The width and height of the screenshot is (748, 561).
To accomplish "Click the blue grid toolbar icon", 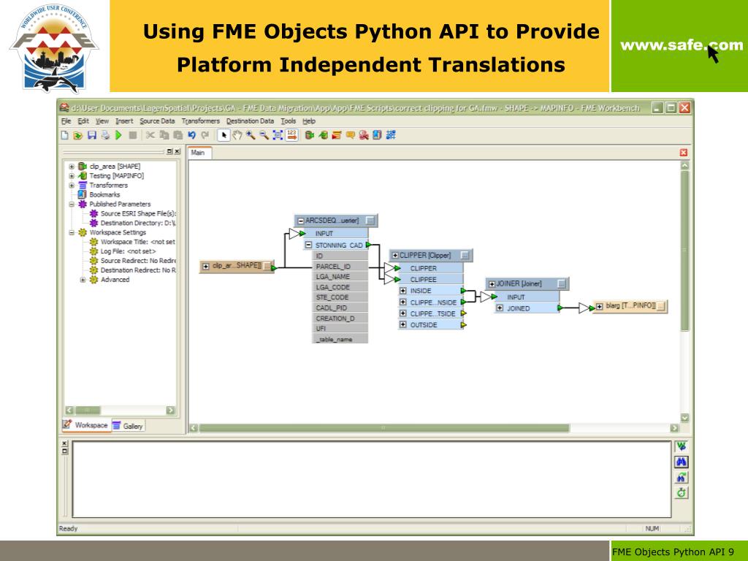I will [x=391, y=135].
